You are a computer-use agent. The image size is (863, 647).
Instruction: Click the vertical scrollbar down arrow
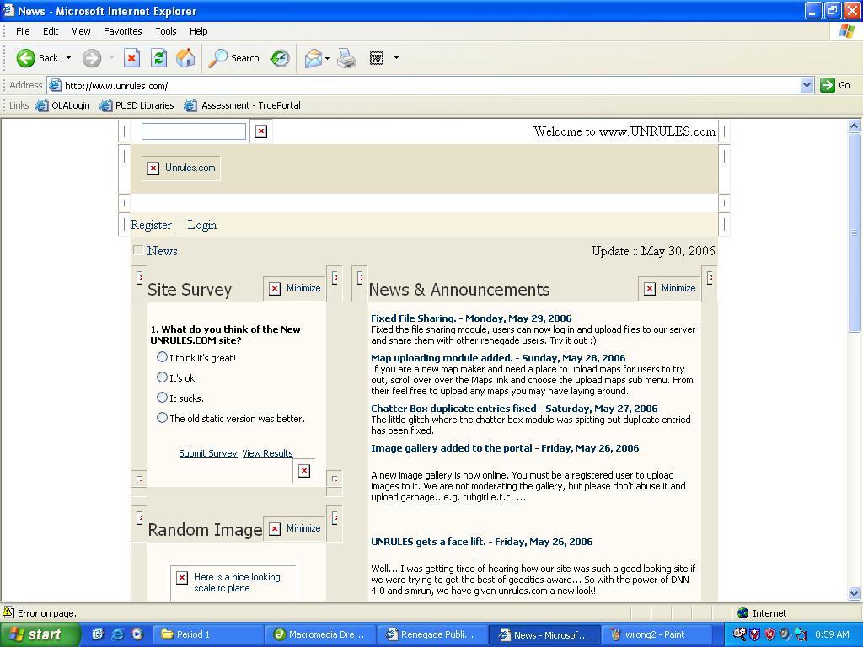[x=854, y=593]
